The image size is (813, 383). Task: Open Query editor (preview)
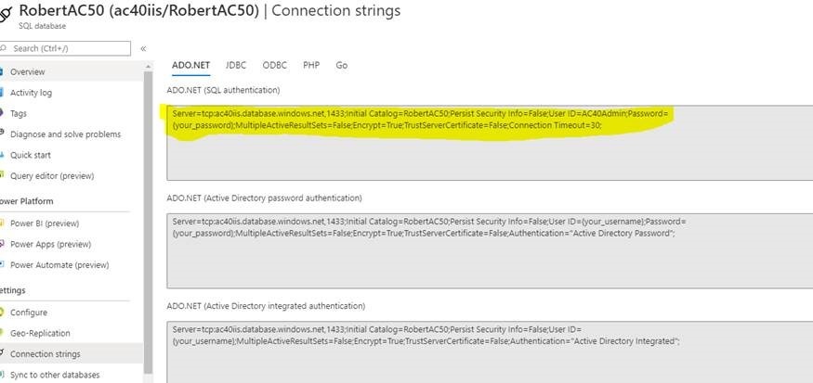pos(52,176)
